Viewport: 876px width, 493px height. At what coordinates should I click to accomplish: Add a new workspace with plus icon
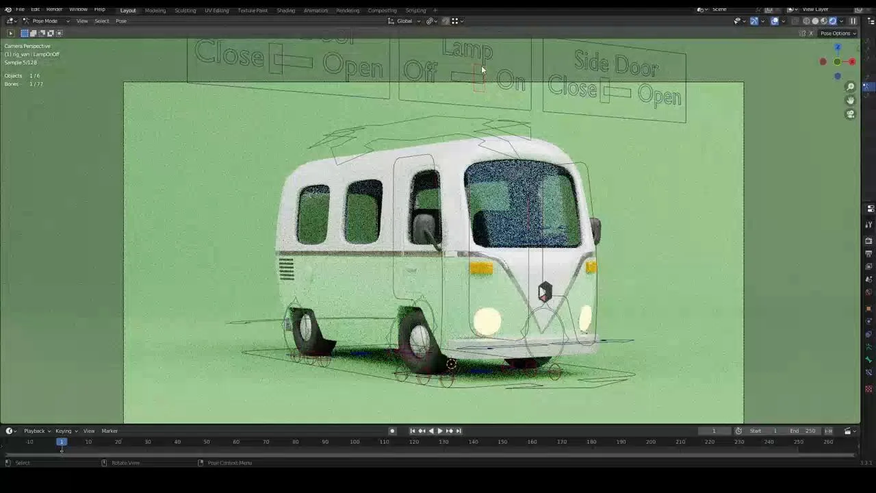[x=435, y=10]
